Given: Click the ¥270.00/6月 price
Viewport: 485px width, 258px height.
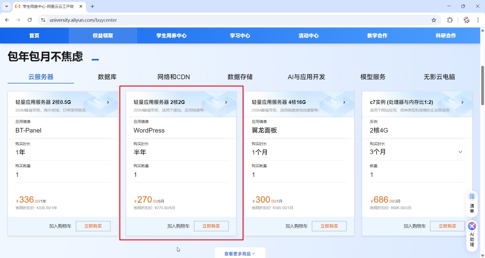Looking at the screenshot, I should (x=149, y=200).
